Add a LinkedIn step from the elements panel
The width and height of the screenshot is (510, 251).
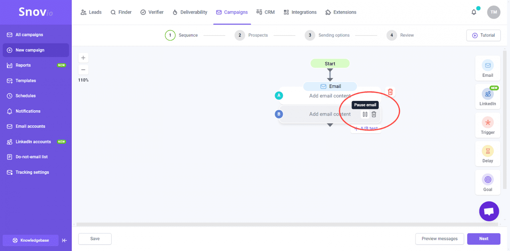(x=487, y=97)
